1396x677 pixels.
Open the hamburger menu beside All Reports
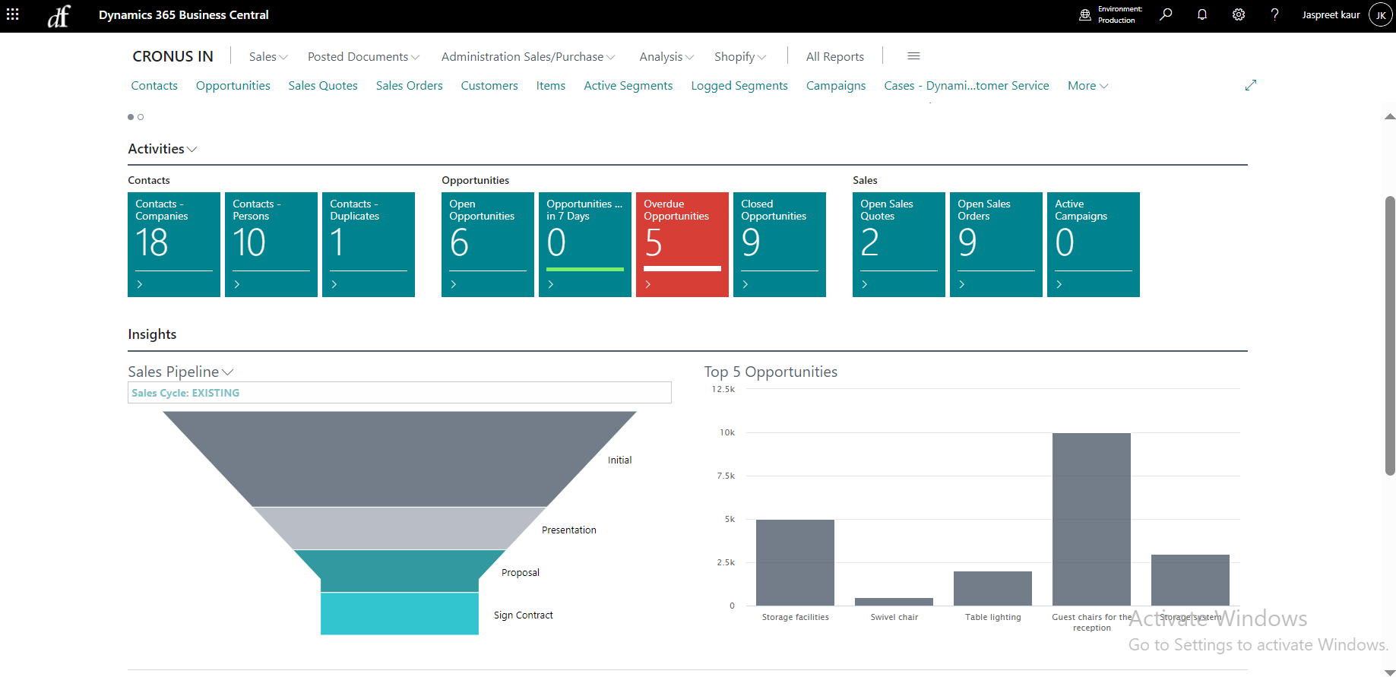tap(913, 56)
